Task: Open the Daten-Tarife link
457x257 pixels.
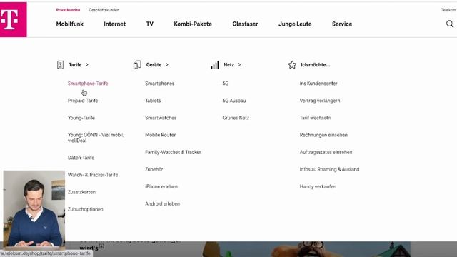Action: click(81, 158)
